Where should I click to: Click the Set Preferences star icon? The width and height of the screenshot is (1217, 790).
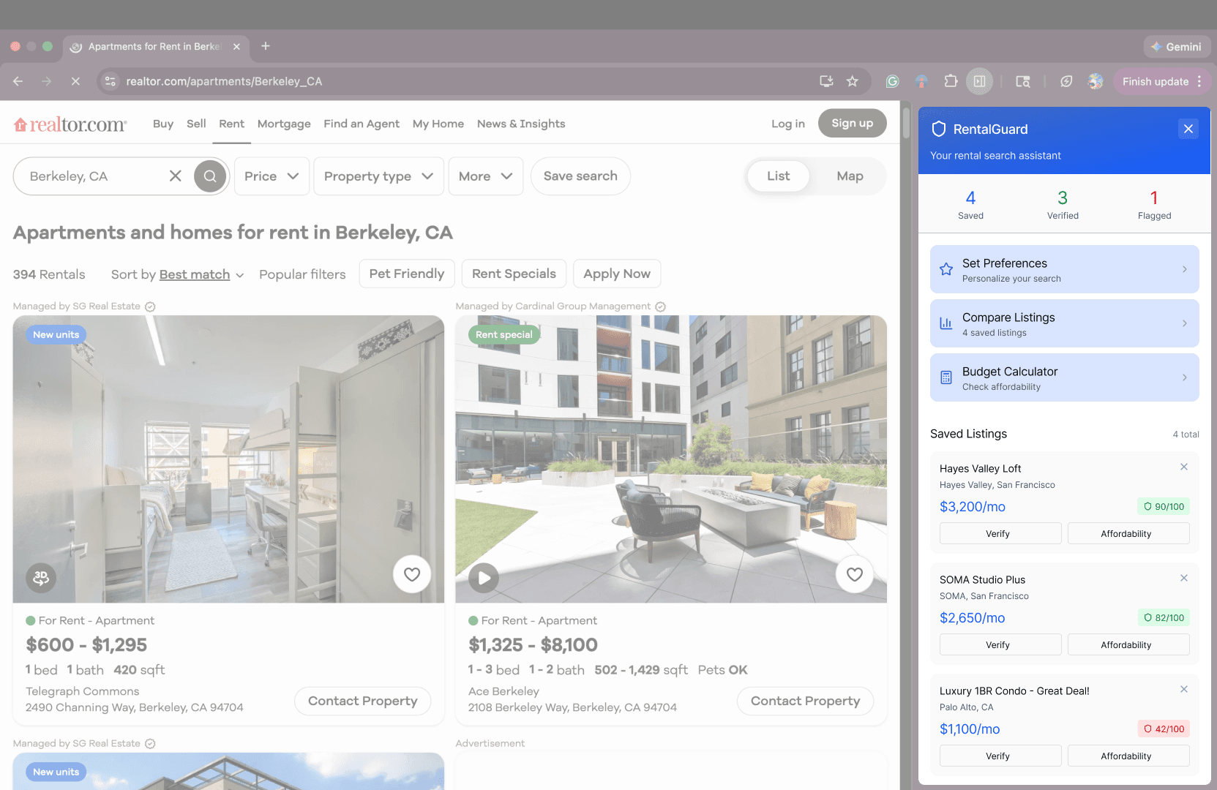click(946, 269)
